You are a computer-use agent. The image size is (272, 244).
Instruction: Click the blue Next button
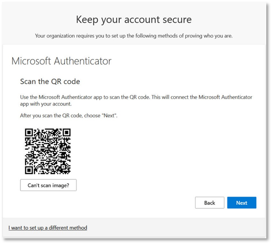(242, 203)
